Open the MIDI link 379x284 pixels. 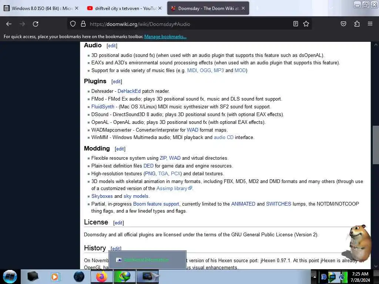tap(192, 71)
